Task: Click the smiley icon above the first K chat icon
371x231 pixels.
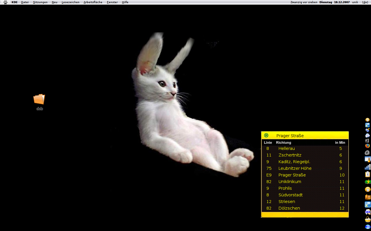Action: (x=368, y=120)
